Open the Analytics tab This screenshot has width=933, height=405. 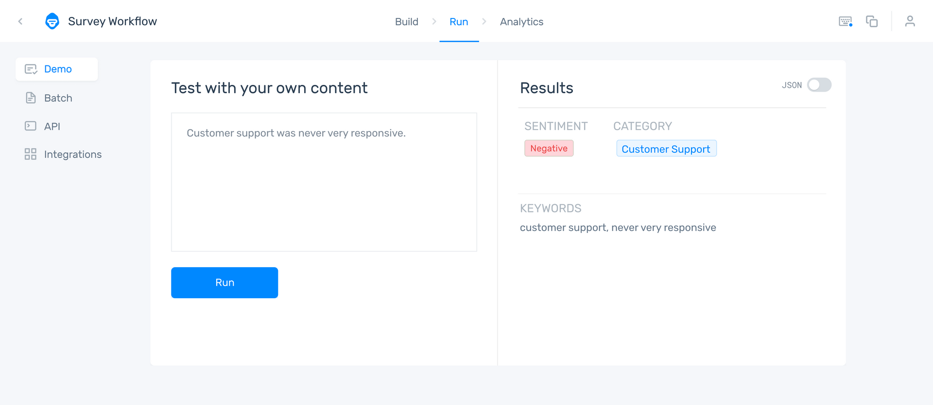pos(521,22)
